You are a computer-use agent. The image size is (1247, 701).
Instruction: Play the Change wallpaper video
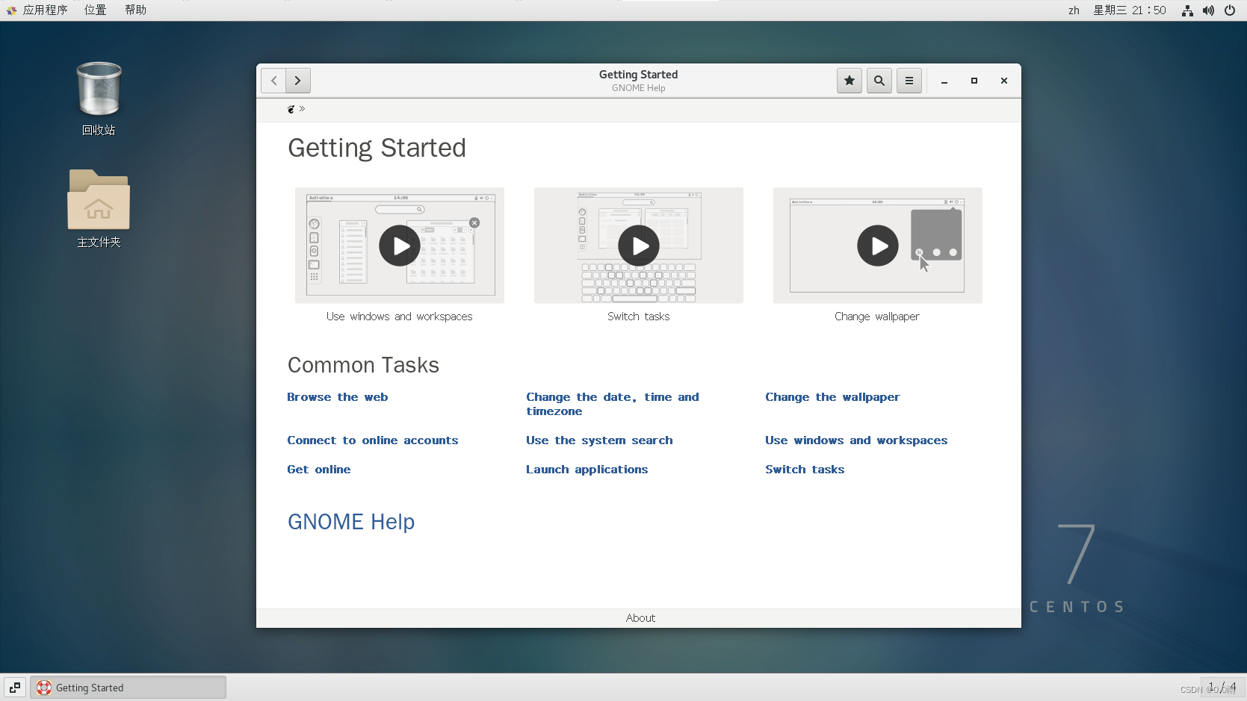point(878,246)
